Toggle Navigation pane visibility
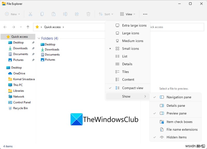207x149 pixels. pyautogui.click(x=176, y=97)
